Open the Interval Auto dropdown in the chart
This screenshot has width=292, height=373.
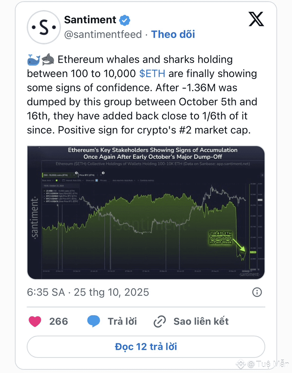pos(72,180)
